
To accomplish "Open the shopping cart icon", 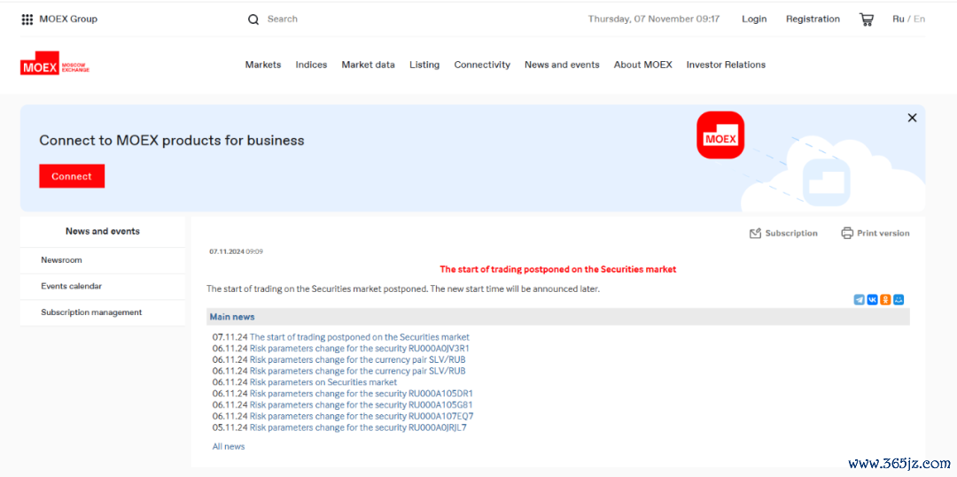I will click(x=866, y=19).
